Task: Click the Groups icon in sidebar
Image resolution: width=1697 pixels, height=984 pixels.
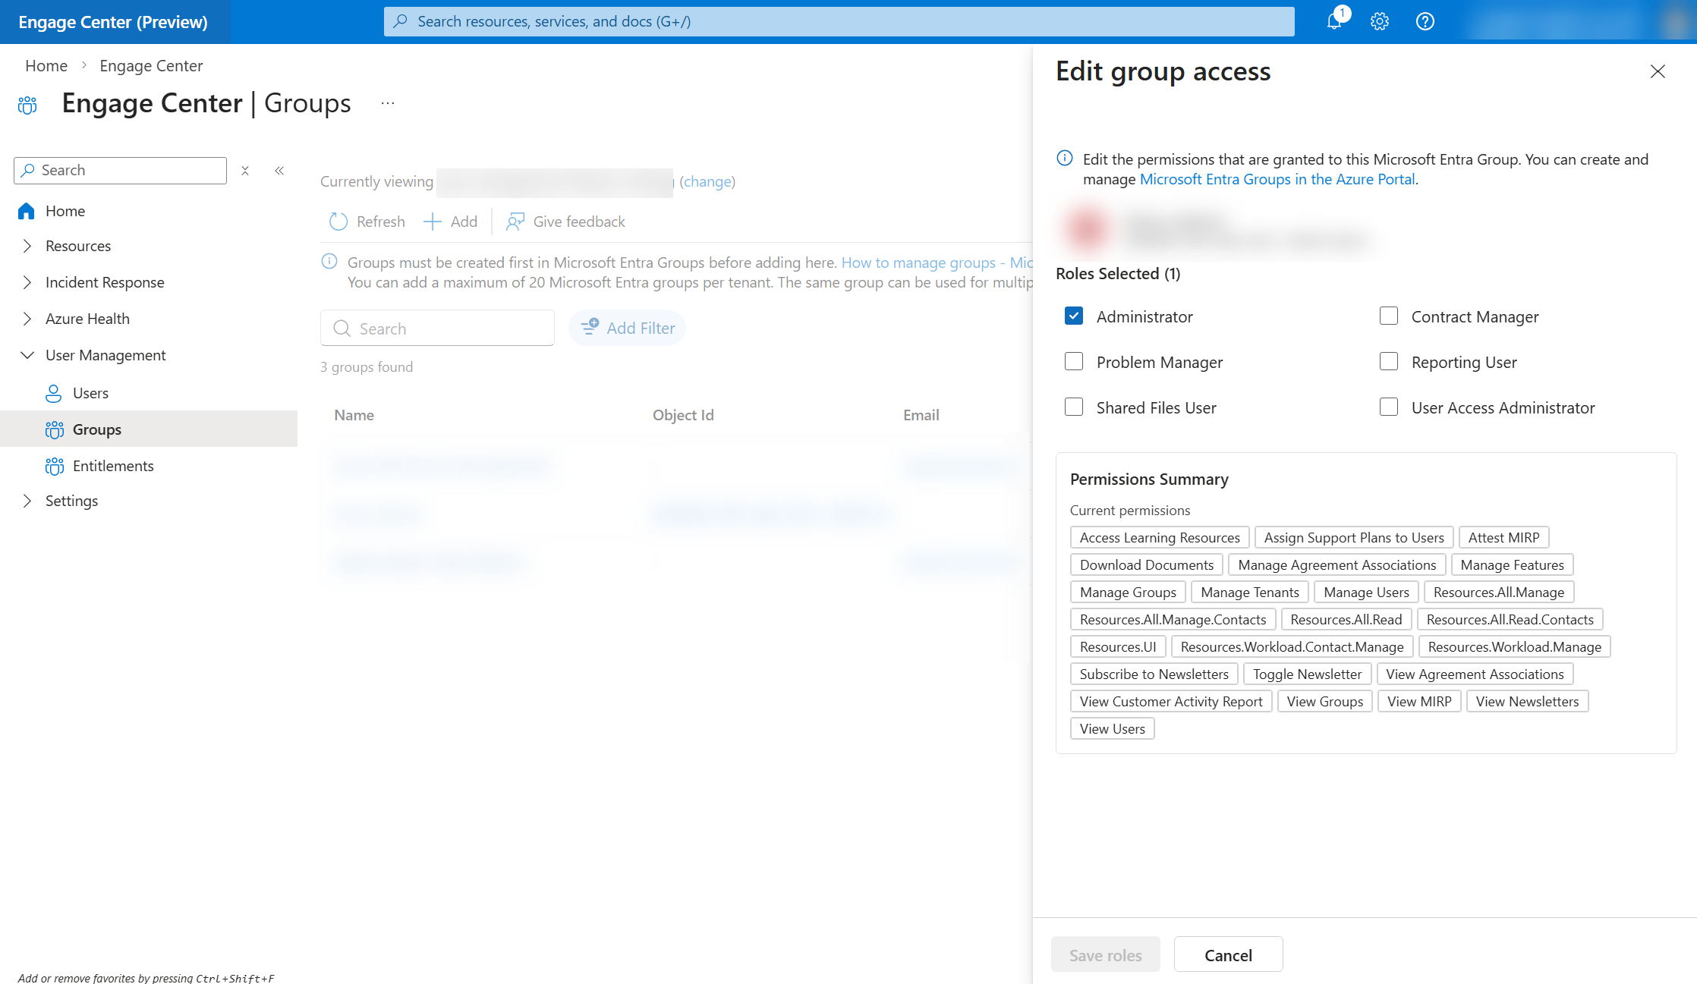Action: point(54,429)
